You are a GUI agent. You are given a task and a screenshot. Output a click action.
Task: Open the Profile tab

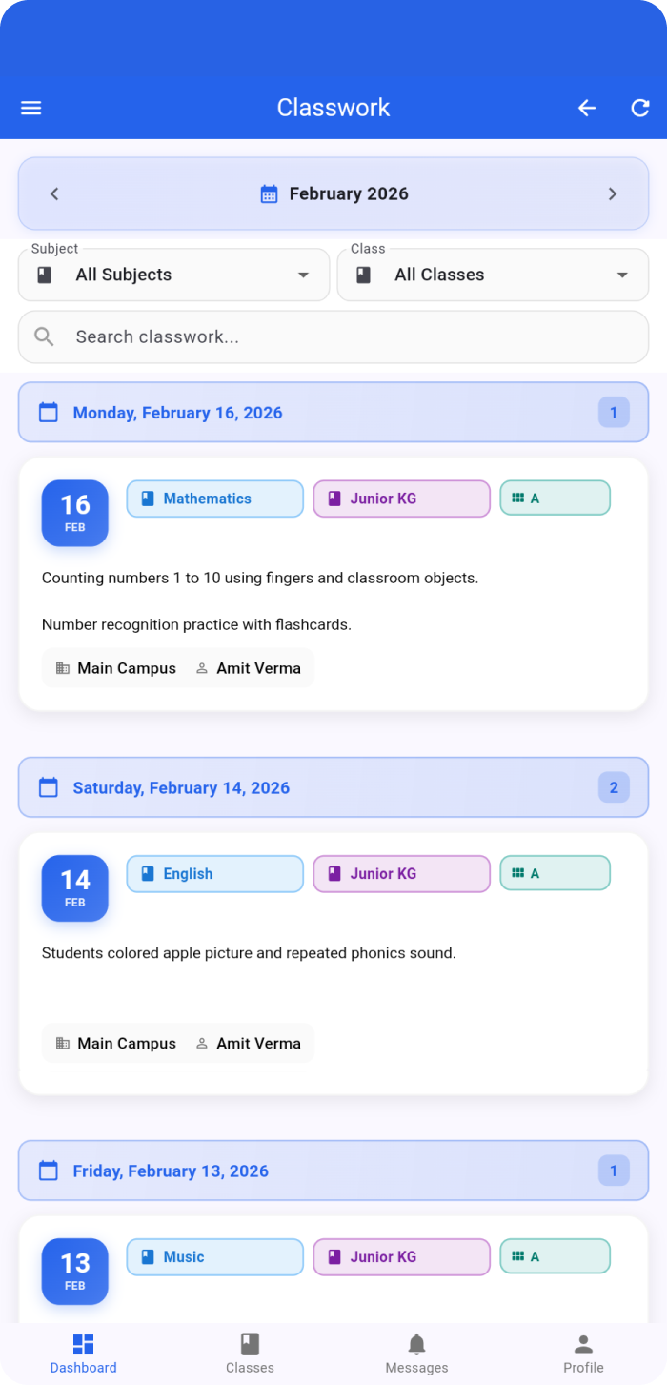pos(583,1354)
